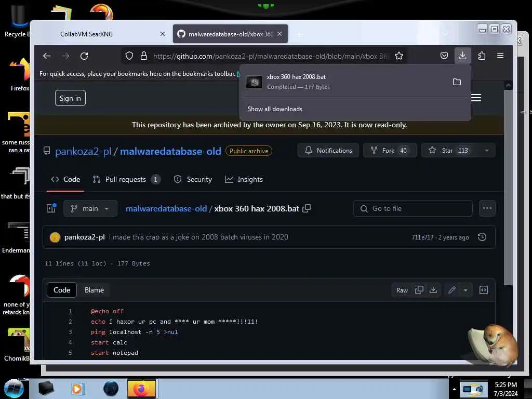Open the Security tab
The image size is (532, 399).
(x=193, y=179)
